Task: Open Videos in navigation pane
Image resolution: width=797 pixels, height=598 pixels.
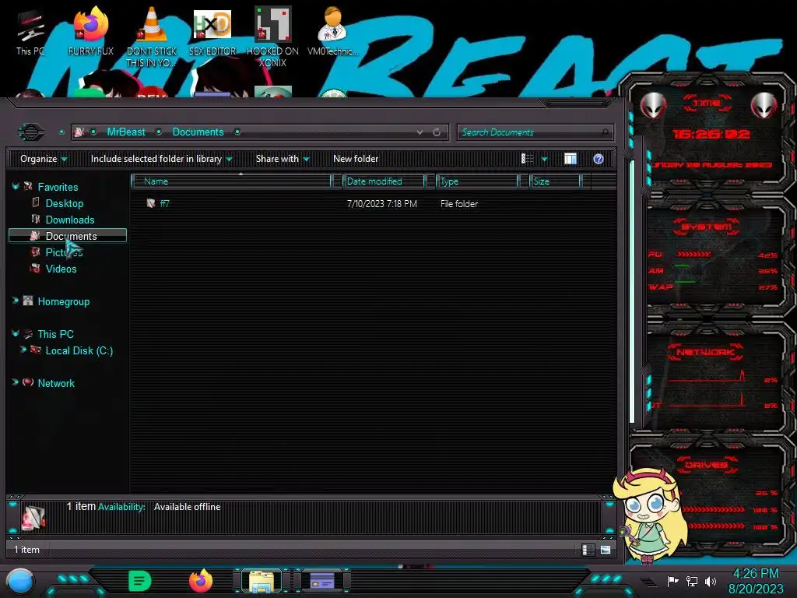Action: (61, 269)
